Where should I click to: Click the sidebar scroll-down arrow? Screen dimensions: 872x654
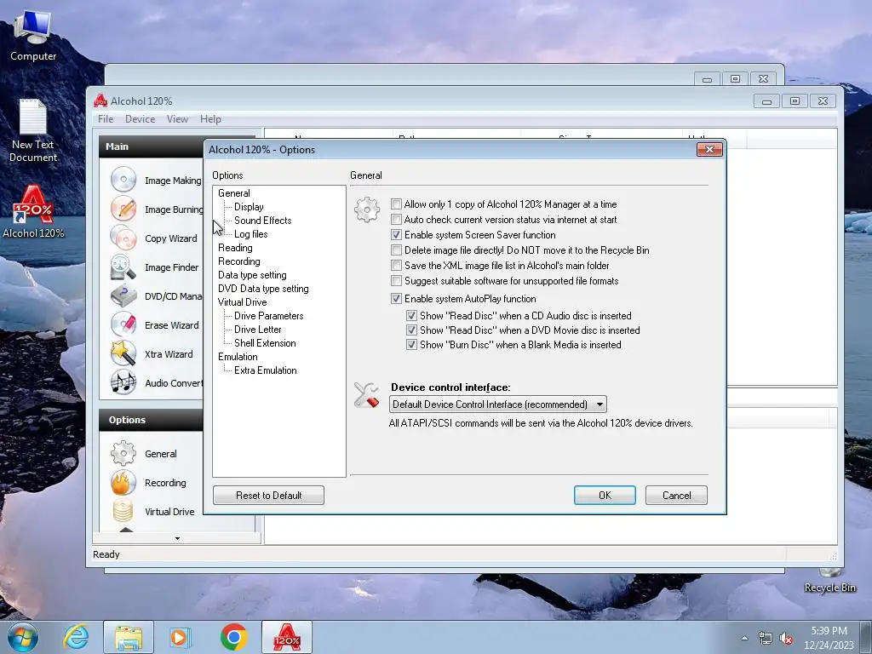177,538
